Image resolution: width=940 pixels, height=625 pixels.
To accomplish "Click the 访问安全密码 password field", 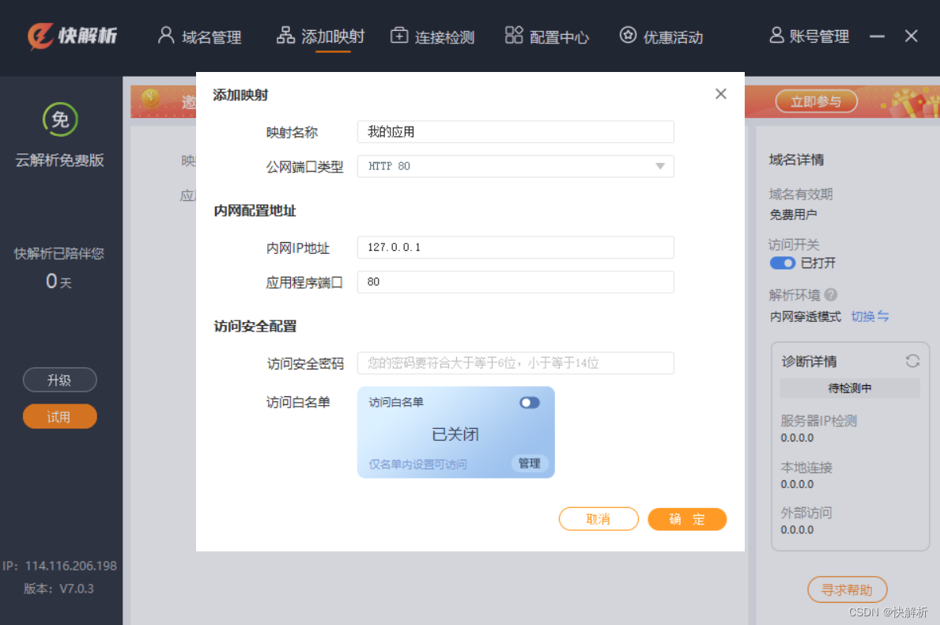I will click(515, 363).
